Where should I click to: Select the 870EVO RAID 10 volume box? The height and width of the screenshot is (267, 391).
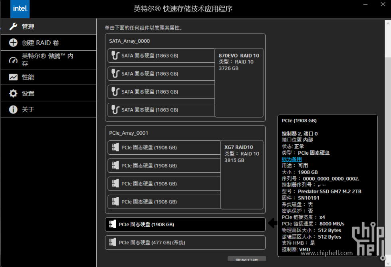(239, 83)
